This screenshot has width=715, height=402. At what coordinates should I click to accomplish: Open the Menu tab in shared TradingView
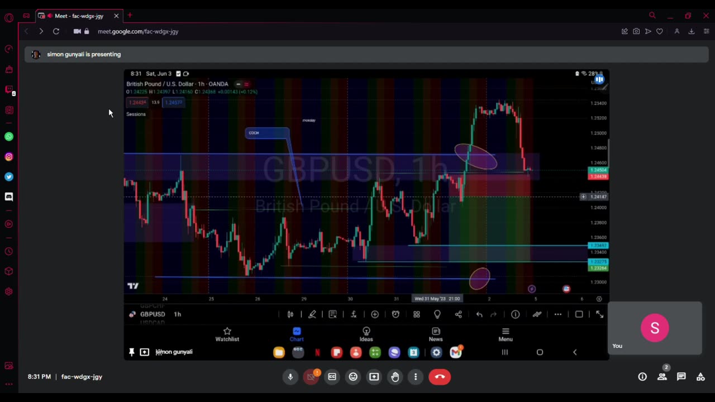506,334
